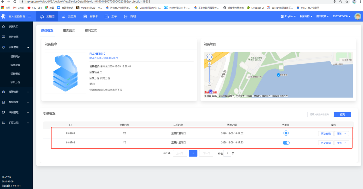
Task: Click the 工单 work order icon
Action: coord(107,17)
